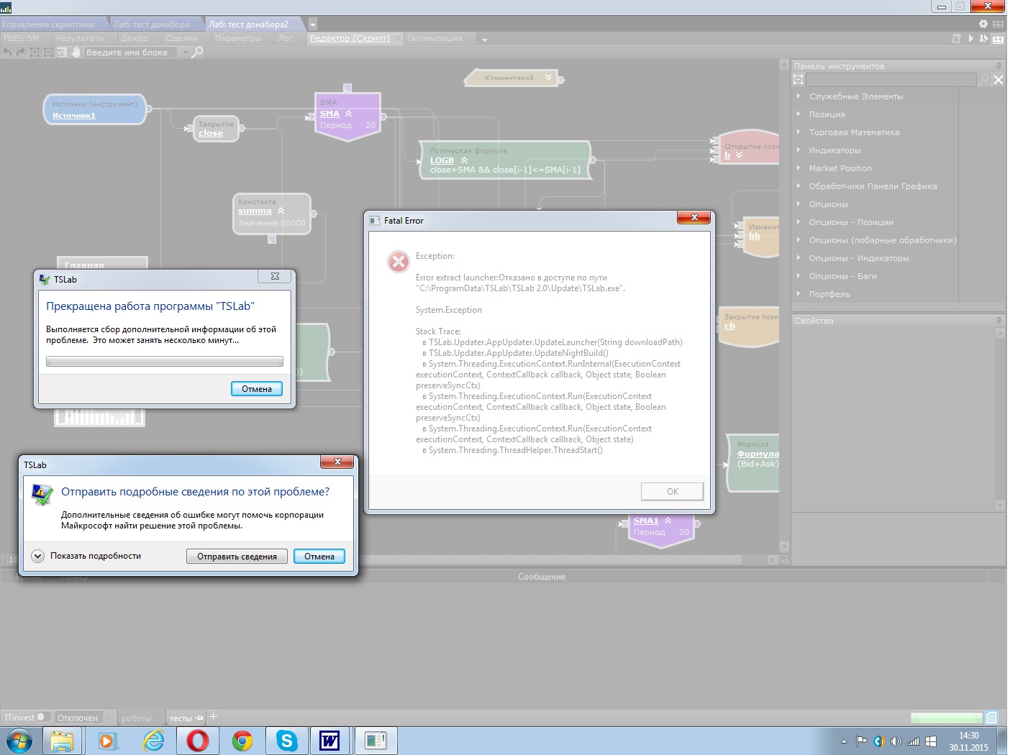Open Windows Explorer from taskbar
The height and width of the screenshot is (755, 1010).
(x=62, y=740)
